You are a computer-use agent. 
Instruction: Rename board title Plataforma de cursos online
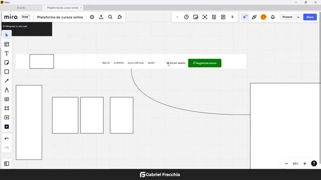pyautogui.click(x=60, y=17)
